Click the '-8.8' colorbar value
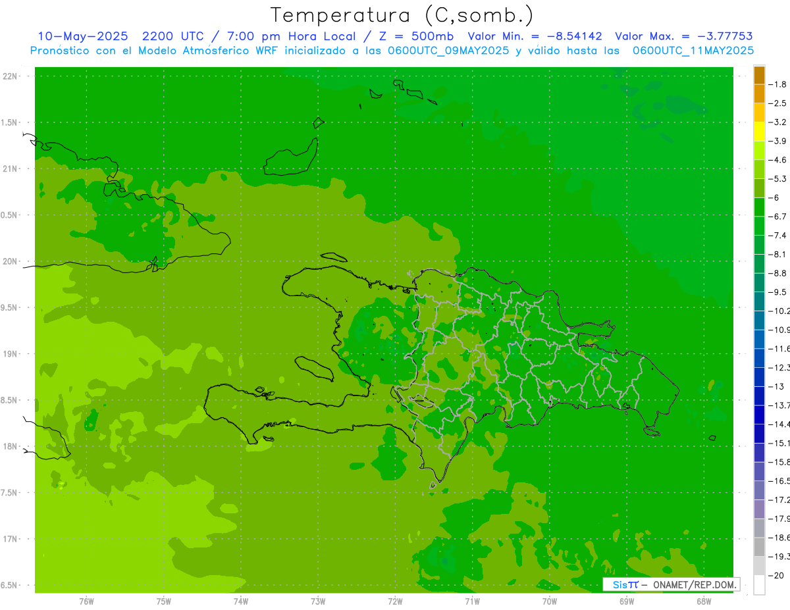Image resolution: width=790 pixels, height=610 pixels. click(777, 273)
